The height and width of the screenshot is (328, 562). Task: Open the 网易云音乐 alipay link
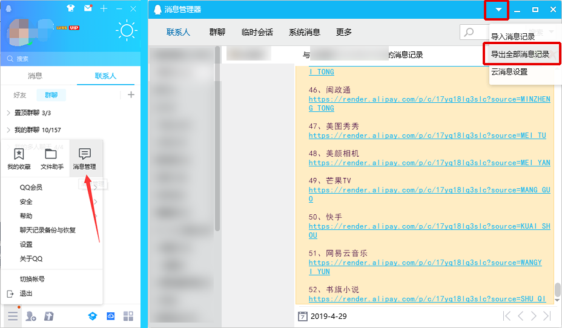click(425, 267)
